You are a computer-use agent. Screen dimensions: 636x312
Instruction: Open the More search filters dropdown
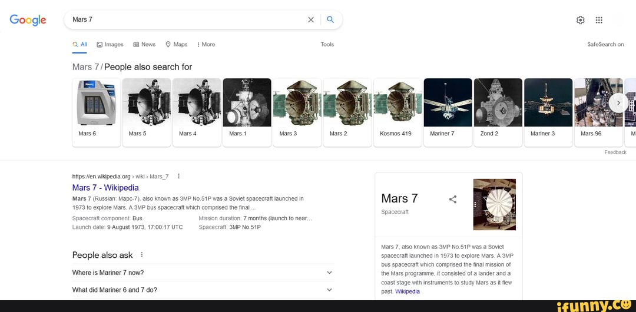[206, 44]
